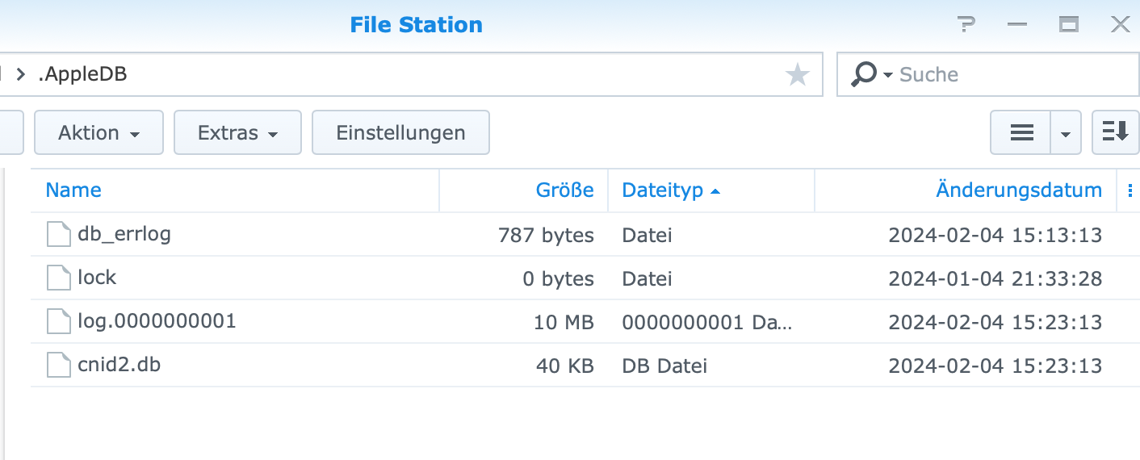The height and width of the screenshot is (460, 1140).
Task: Click the cnid2.db file icon
Action: [x=59, y=366]
